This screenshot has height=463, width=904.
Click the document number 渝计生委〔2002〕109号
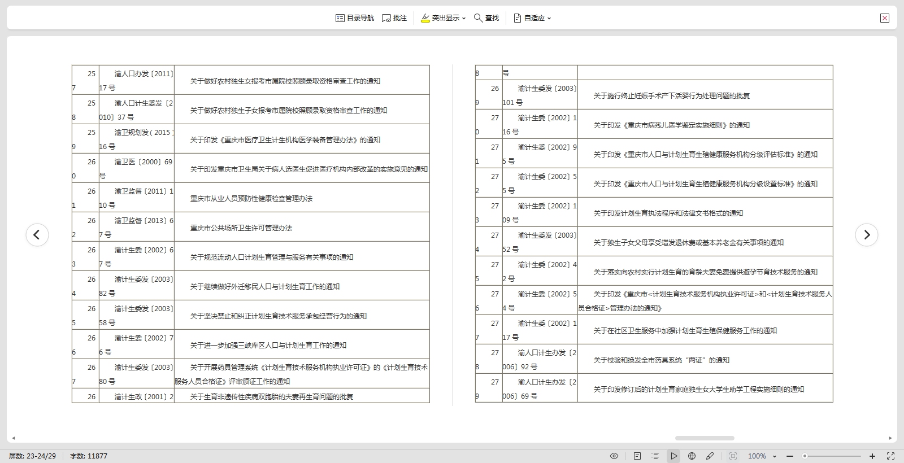pyautogui.click(x=540, y=212)
